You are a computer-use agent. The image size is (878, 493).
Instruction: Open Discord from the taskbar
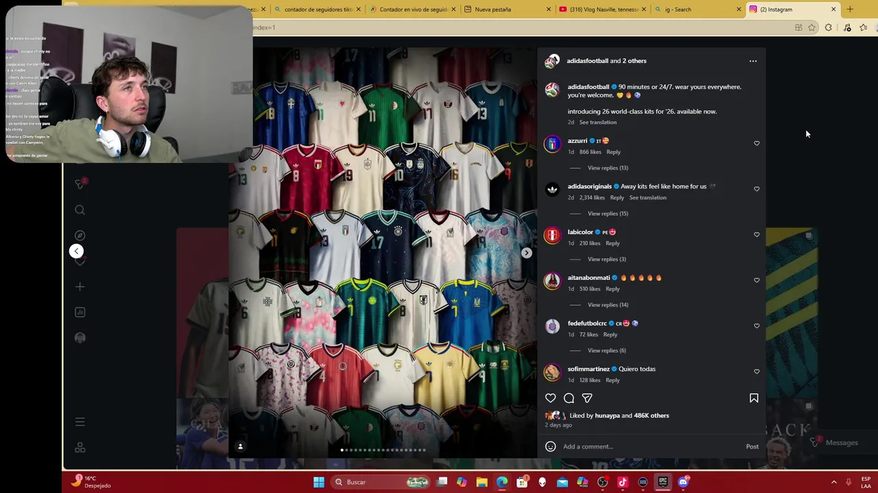click(x=683, y=482)
